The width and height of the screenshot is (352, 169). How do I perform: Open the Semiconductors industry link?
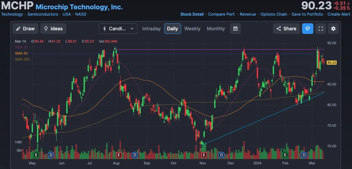click(x=43, y=14)
